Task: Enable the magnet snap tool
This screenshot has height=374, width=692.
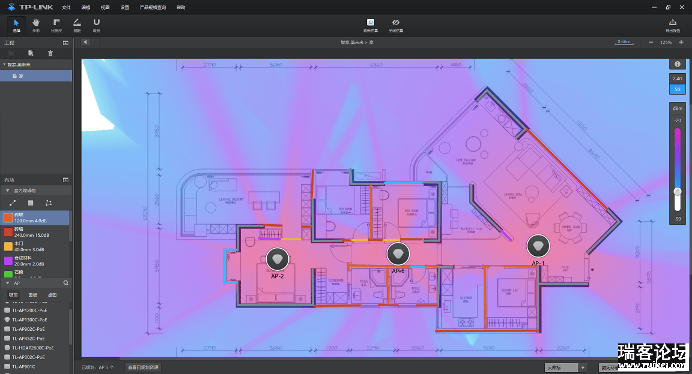Action: [x=97, y=26]
